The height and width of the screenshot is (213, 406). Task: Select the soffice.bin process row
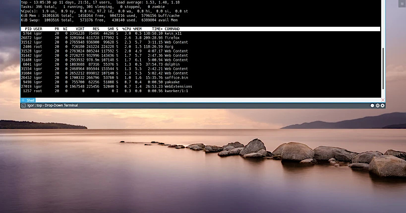[x=104, y=78]
